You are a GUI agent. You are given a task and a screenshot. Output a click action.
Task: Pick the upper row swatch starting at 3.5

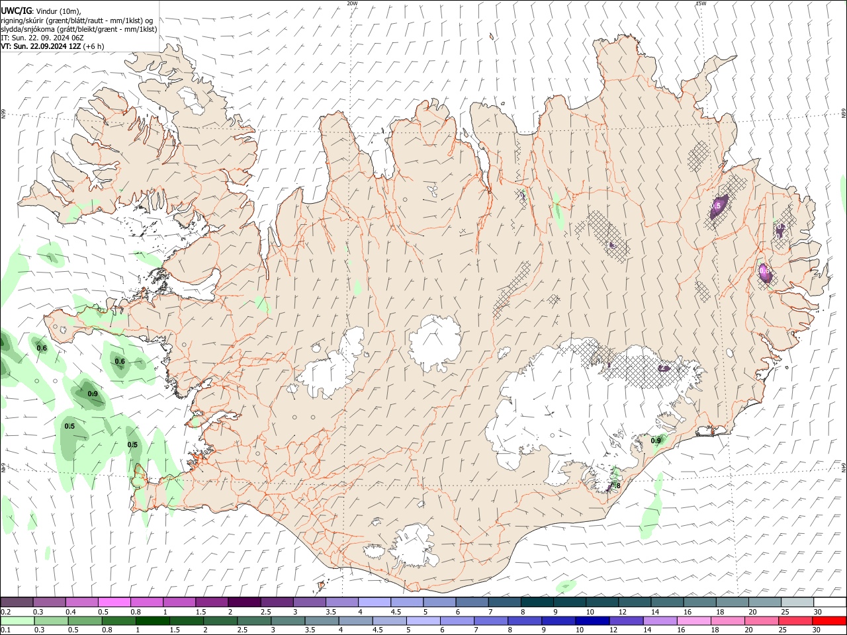[x=341, y=603]
